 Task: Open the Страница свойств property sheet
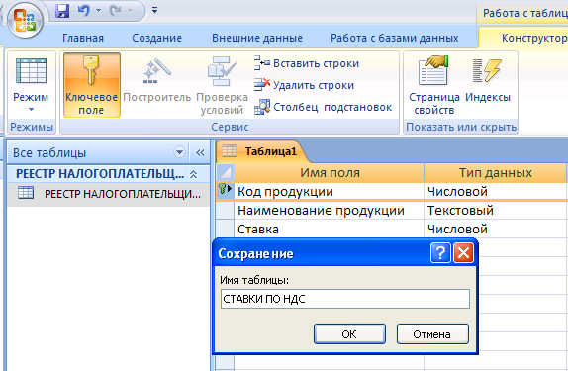434,85
